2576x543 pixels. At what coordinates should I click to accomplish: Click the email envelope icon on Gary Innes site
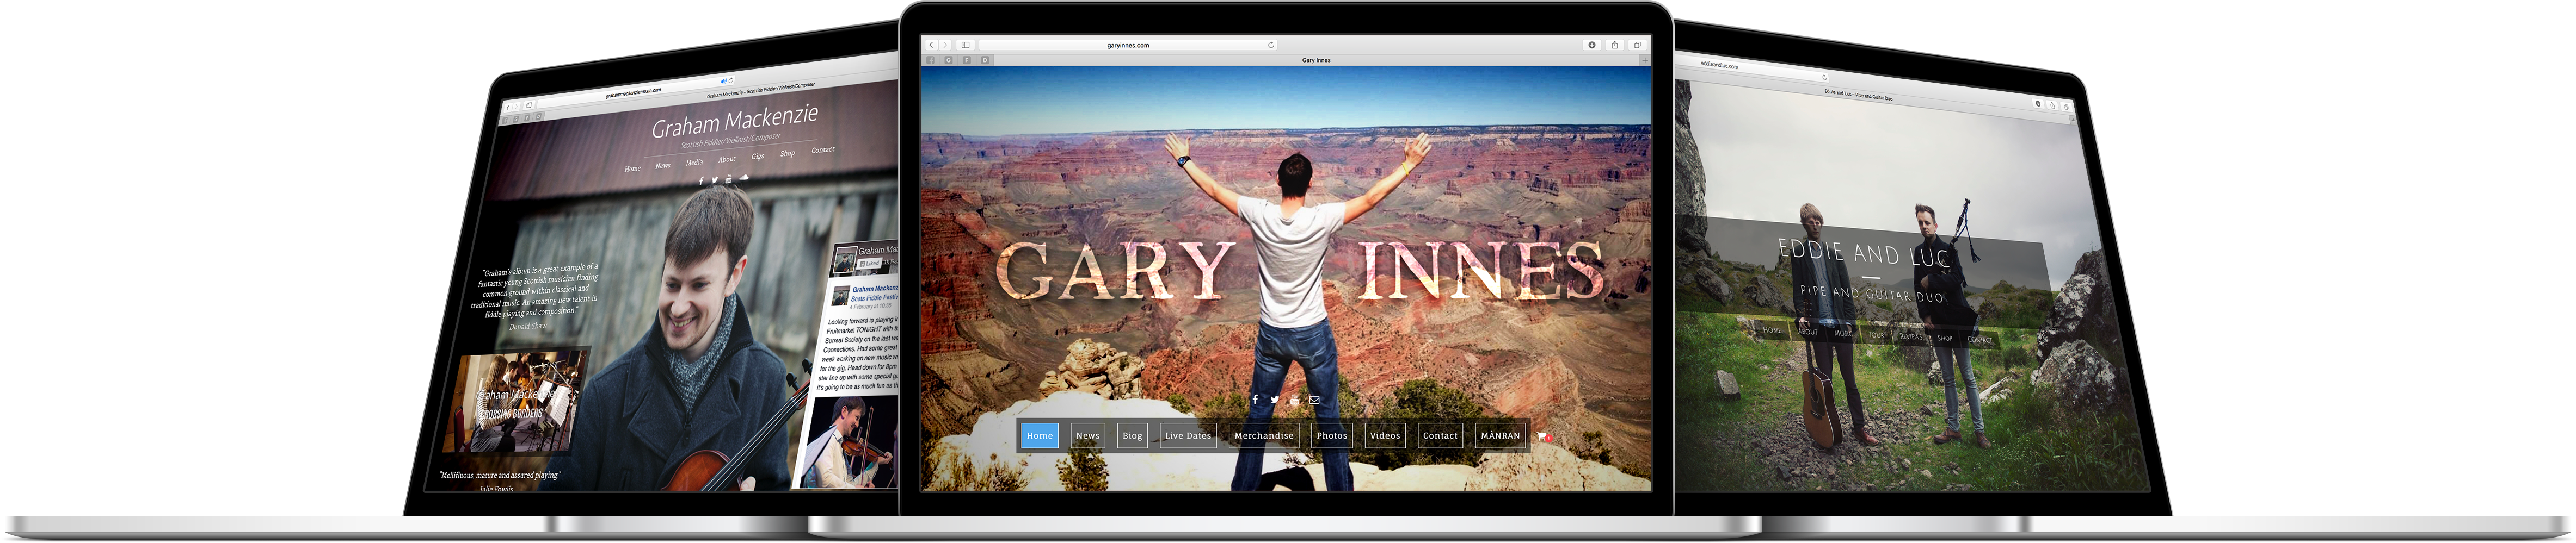coord(1314,400)
